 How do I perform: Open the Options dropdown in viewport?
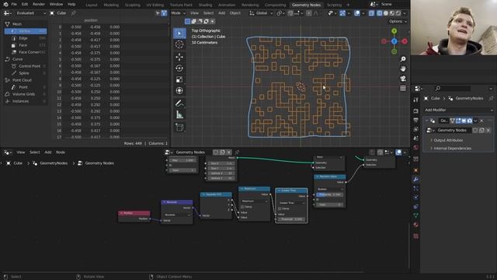click(x=398, y=21)
